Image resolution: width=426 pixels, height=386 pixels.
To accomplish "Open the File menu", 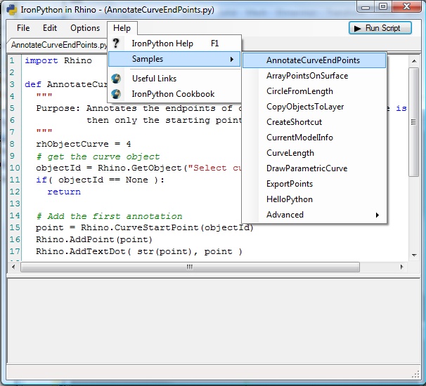I will (23, 28).
